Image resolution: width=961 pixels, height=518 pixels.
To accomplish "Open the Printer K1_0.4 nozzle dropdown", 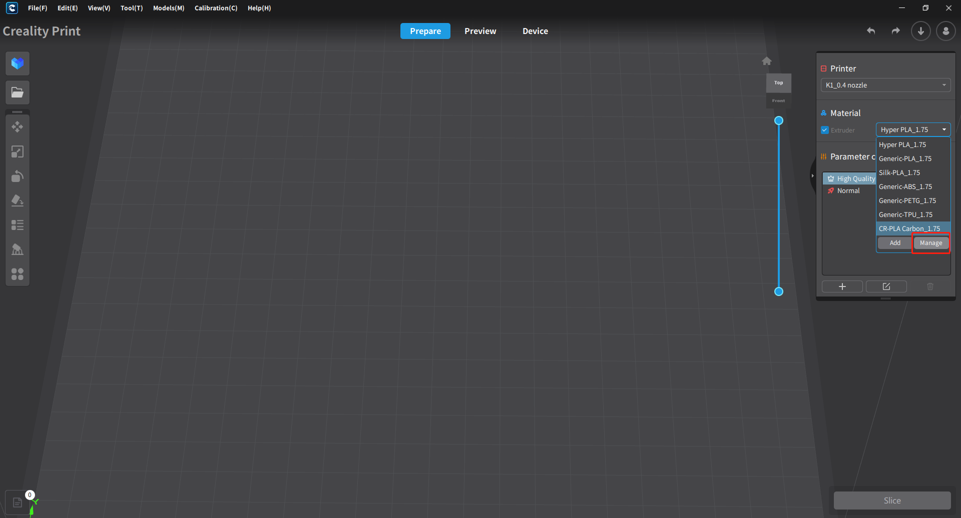I will coord(886,85).
